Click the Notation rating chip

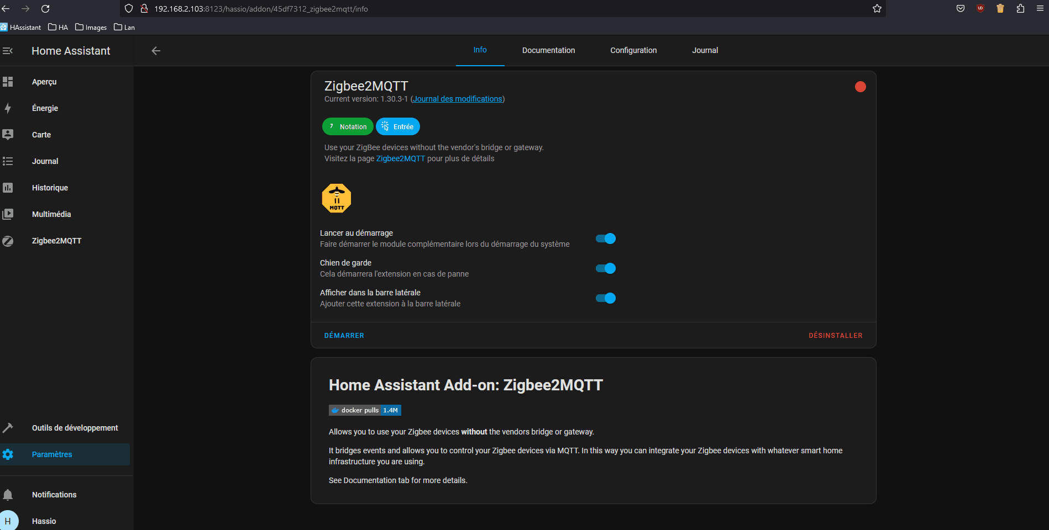pyautogui.click(x=348, y=126)
